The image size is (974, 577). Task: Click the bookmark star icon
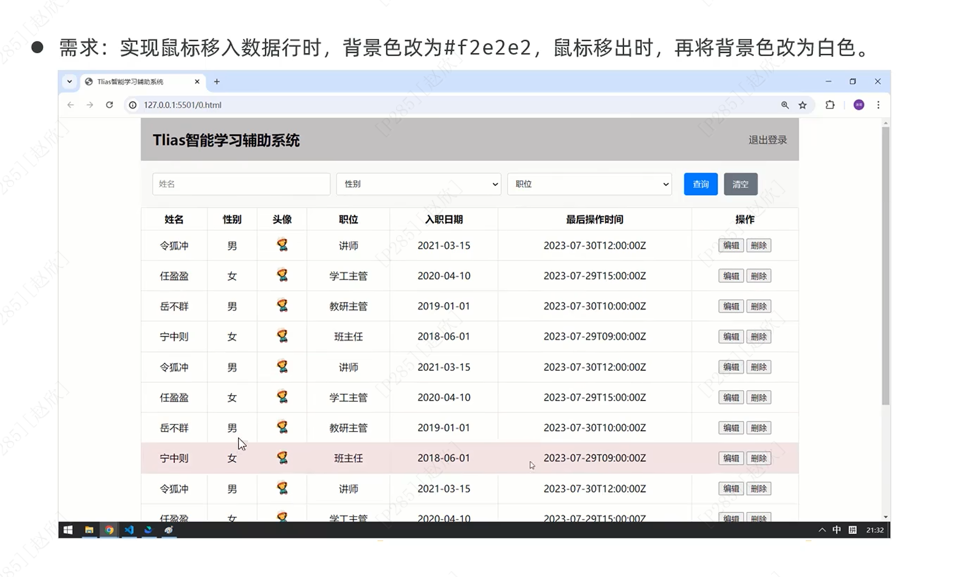(803, 105)
